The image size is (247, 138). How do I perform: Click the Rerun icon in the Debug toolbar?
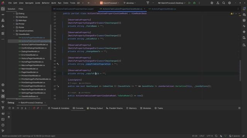click(x=9, y=108)
